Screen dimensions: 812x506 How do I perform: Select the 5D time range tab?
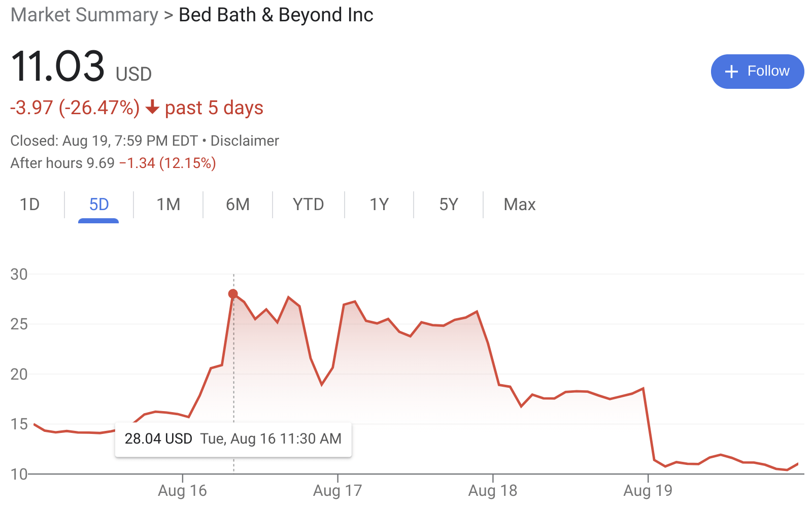(x=99, y=205)
